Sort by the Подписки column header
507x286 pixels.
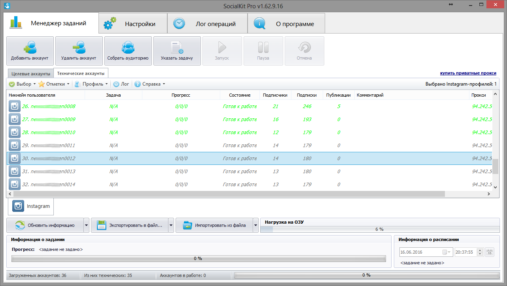tap(307, 95)
